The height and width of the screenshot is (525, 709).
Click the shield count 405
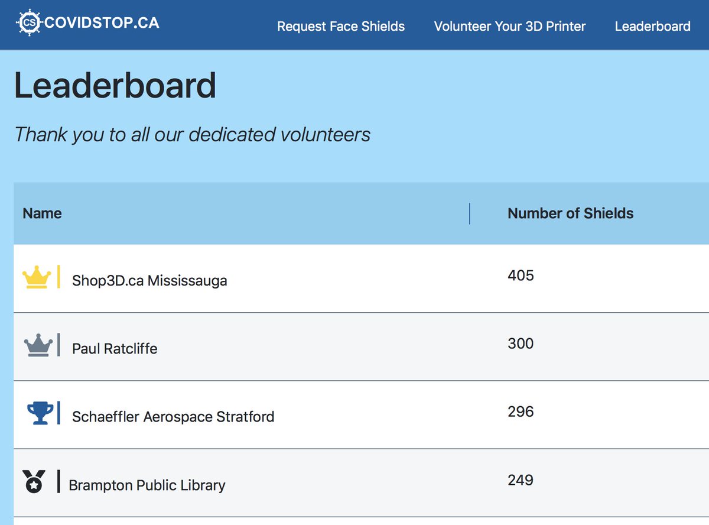[x=521, y=276]
